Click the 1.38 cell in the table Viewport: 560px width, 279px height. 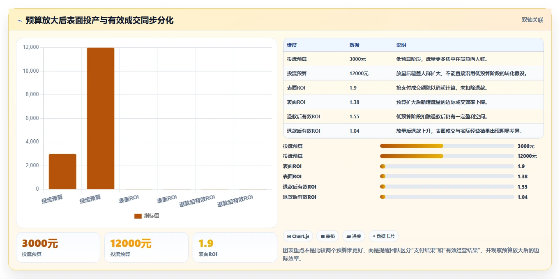click(354, 102)
